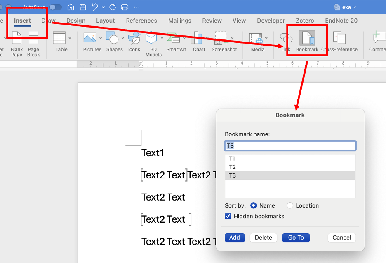Select the Location sort radio button
The image size is (386, 263).
(290, 205)
